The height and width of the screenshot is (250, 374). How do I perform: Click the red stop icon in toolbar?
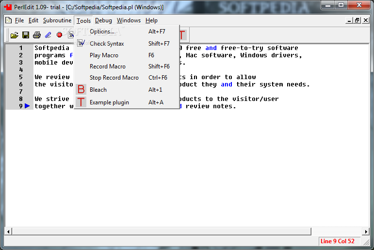pyautogui.click(x=59, y=35)
